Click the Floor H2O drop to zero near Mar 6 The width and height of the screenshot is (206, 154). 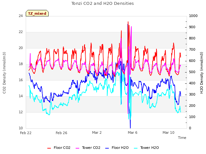(x=130, y=128)
